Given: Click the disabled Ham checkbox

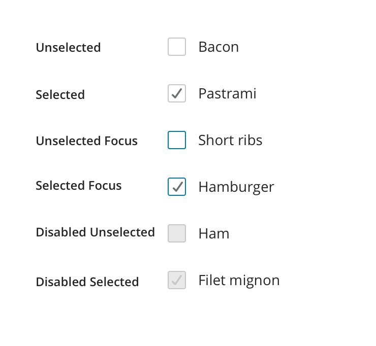Looking at the screenshot, I should (177, 233).
